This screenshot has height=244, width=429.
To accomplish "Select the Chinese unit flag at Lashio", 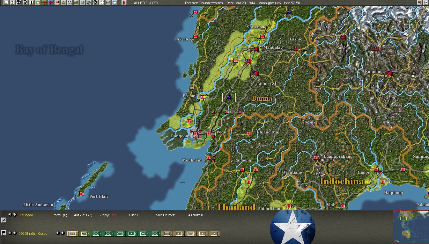I will click(x=296, y=49).
